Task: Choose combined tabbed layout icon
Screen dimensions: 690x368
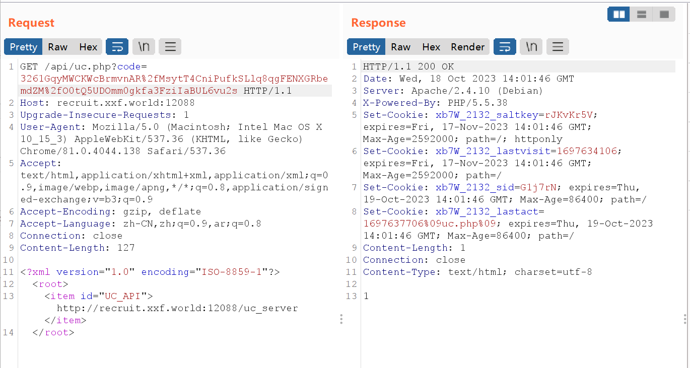Action: [664, 14]
